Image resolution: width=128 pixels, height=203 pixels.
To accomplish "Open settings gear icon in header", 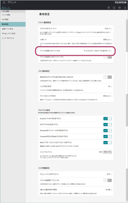I will pos(119,8).
